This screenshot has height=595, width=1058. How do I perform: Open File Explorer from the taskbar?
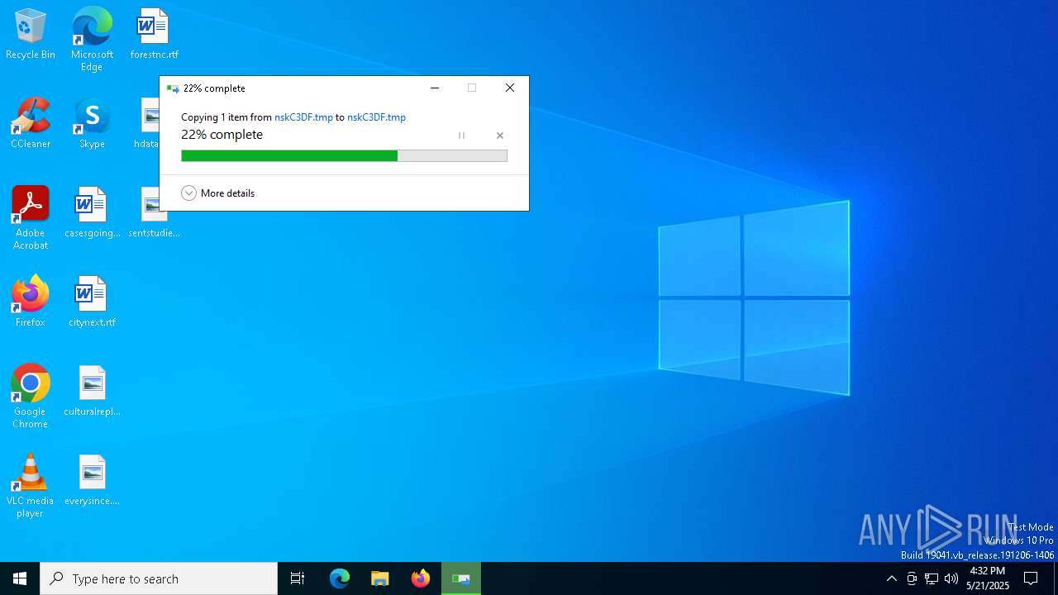point(380,578)
